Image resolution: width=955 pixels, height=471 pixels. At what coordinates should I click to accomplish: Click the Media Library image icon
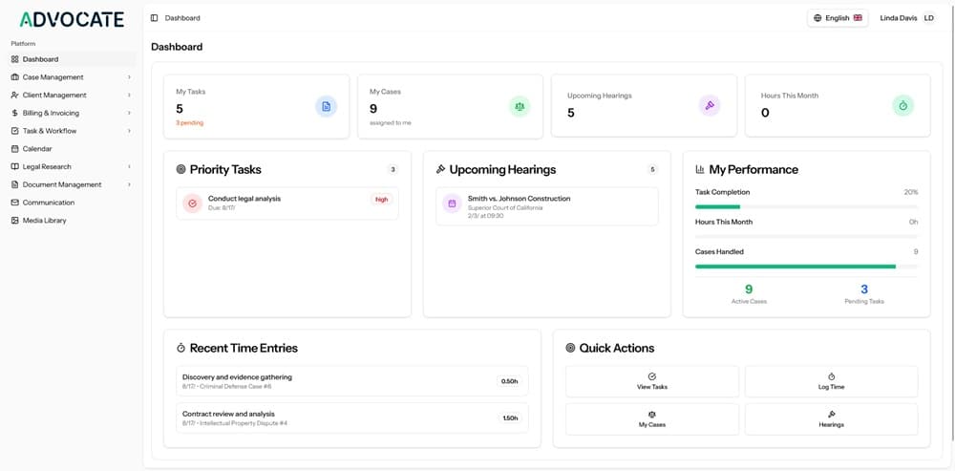click(x=14, y=221)
